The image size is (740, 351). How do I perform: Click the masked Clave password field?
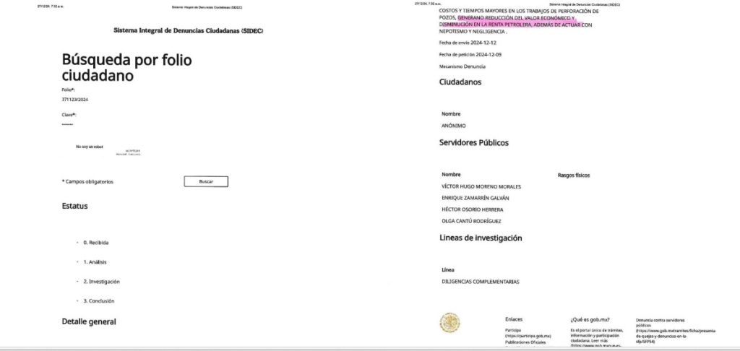point(67,124)
